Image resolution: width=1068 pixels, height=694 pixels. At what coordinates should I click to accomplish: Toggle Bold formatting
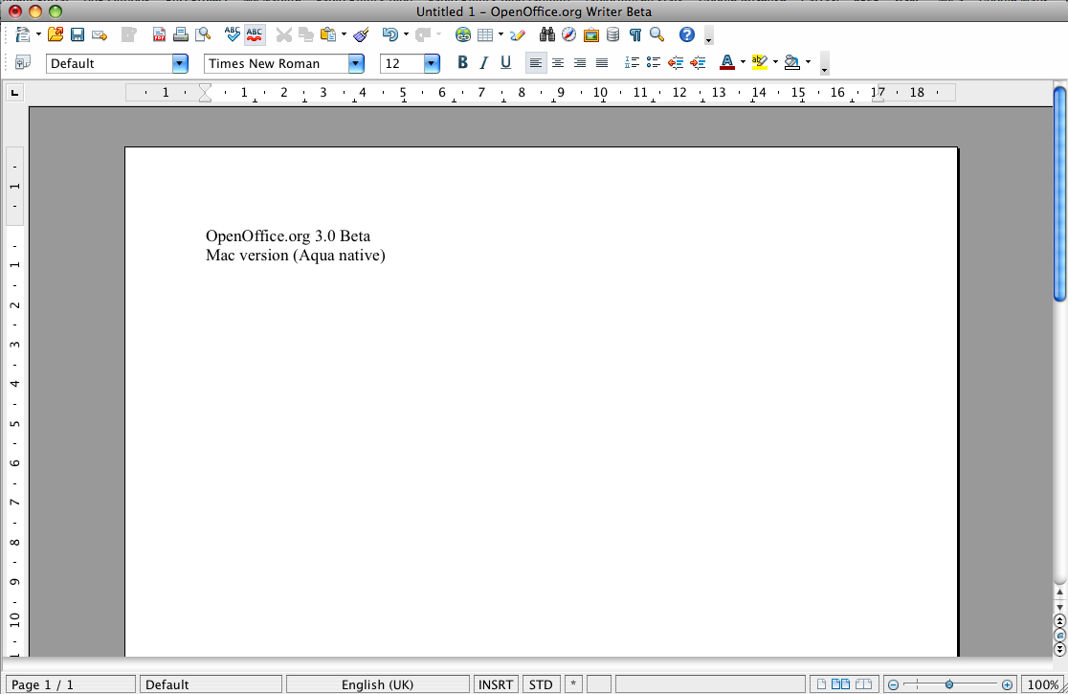(462, 62)
